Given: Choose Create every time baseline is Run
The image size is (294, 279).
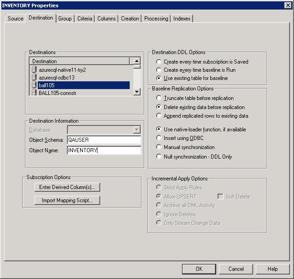Looking at the screenshot, I should (158, 70).
